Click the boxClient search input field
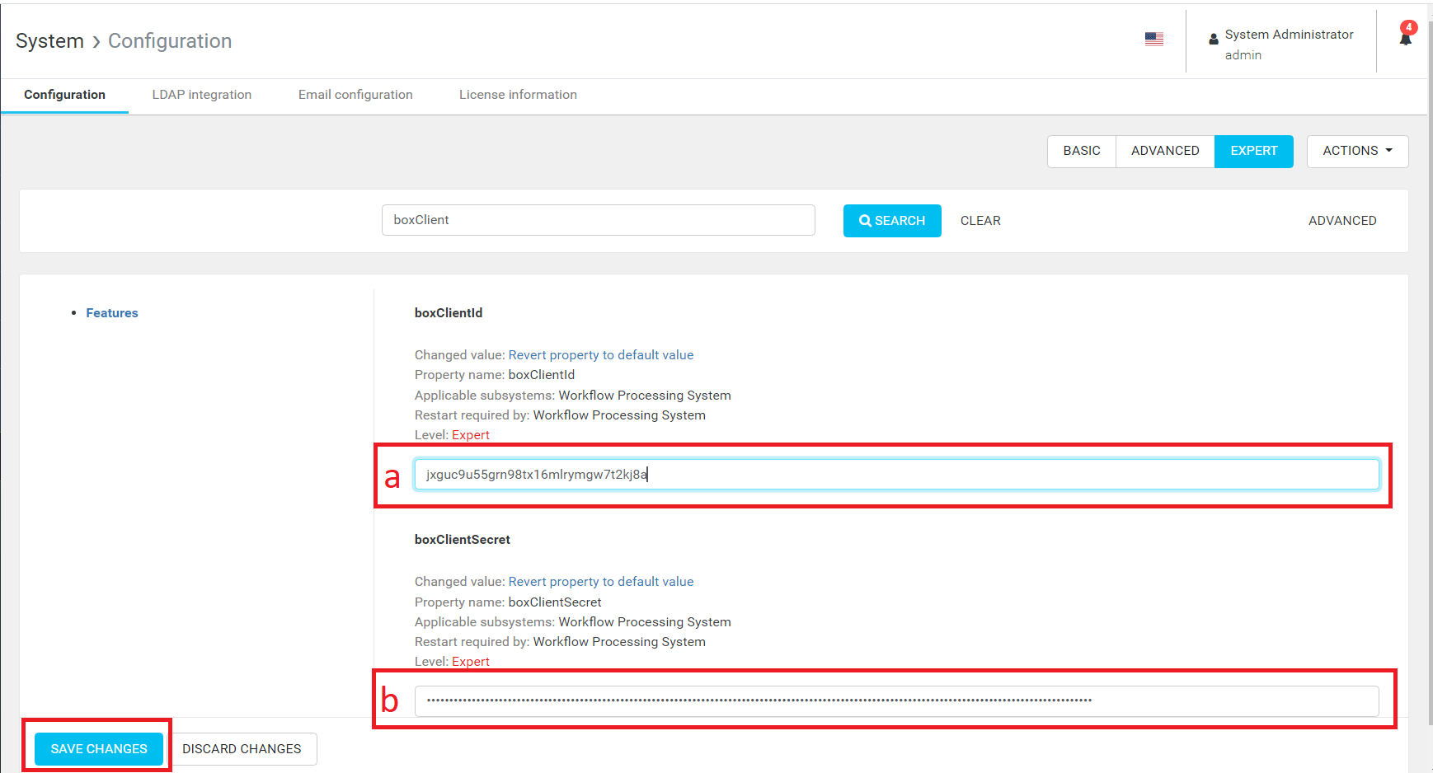The height and width of the screenshot is (773, 1433). tap(598, 220)
